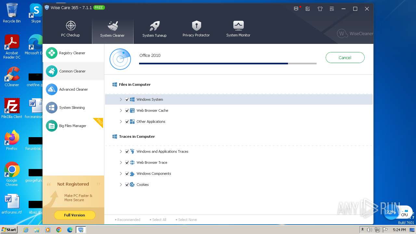
Task: Expand the Windows System category
Action: click(x=121, y=99)
